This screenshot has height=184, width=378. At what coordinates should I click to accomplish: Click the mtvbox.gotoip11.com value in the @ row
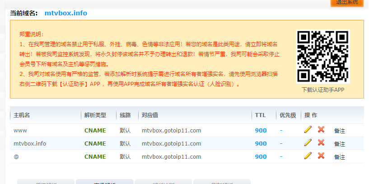click(171, 157)
